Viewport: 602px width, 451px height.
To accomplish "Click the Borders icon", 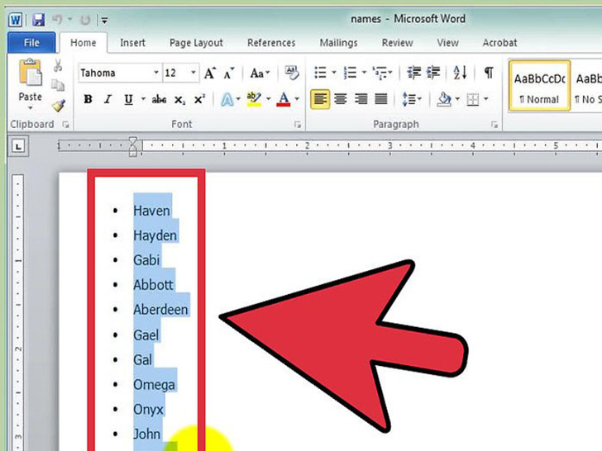I will point(473,100).
